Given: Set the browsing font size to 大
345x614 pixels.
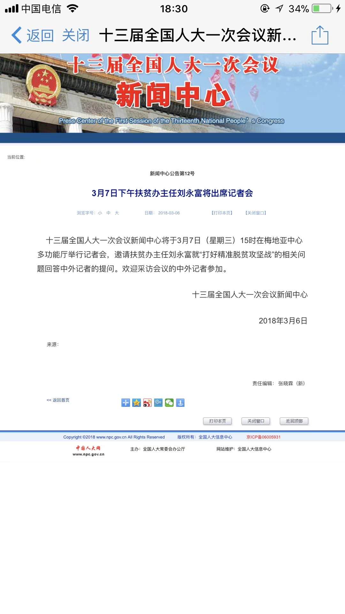Looking at the screenshot, I should coord(117,213).
